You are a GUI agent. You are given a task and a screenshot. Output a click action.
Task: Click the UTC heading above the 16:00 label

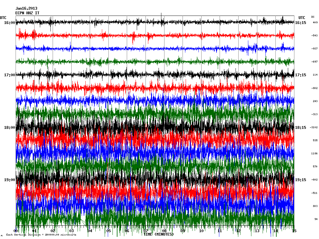click(x=3, y=18)
